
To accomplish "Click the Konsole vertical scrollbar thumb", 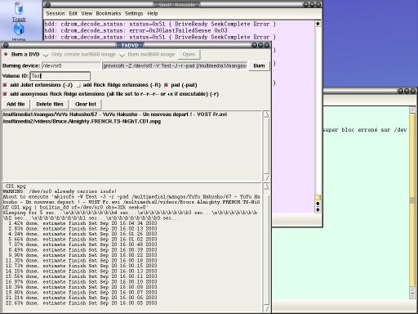I will coord(318,197).
